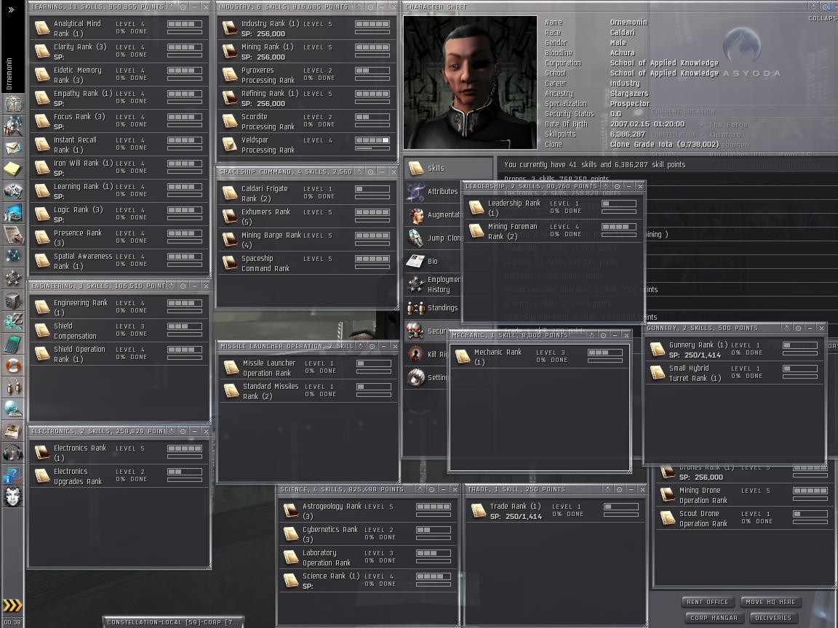Switch to the Attributes tab
Image resolution: width=838 pixels, height=628 pixels.
pyautogui.click(x=432, y=191)
